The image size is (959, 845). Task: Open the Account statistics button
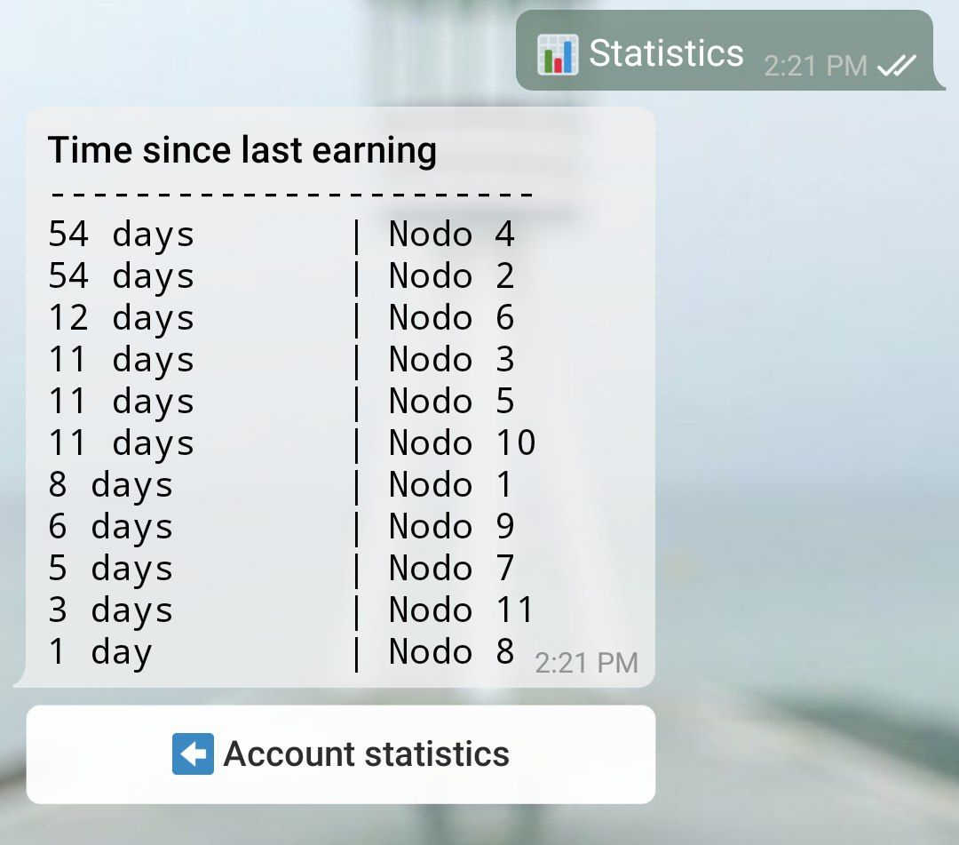point(341,754)
